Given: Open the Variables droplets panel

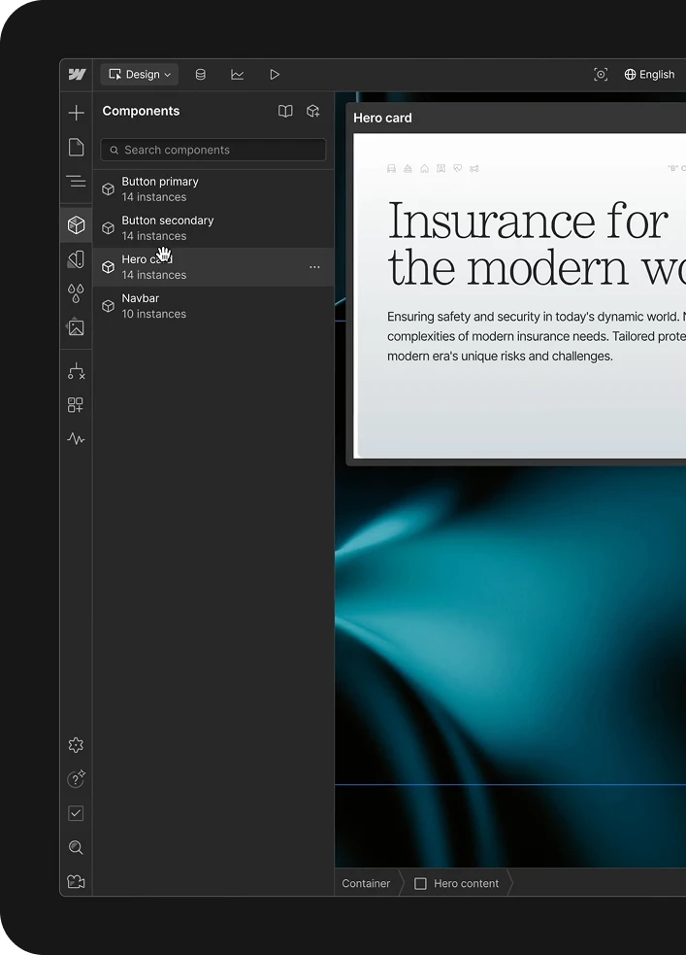Looking at the screenshot, I should tap(77, 293).
